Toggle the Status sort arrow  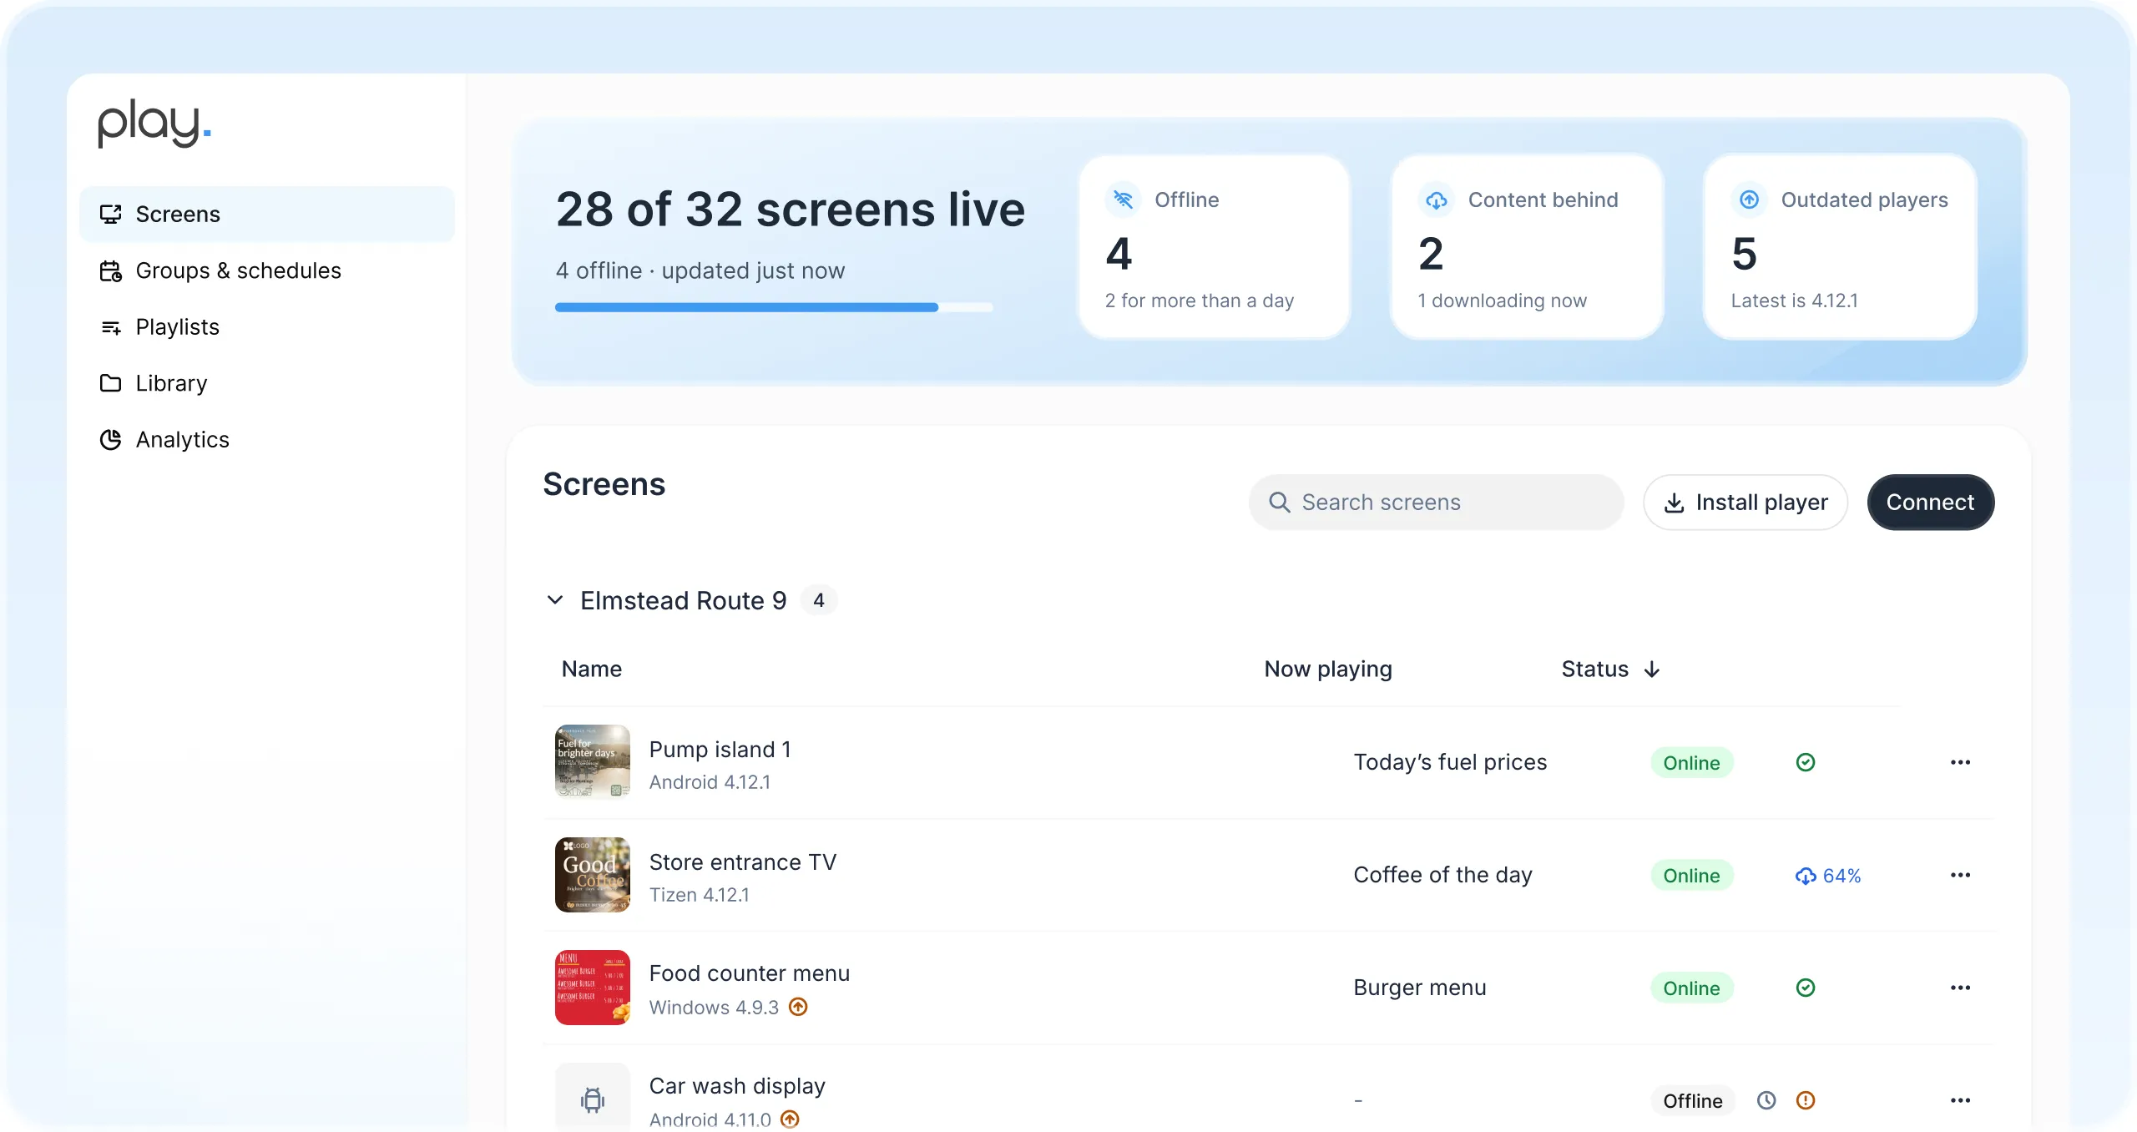[x=1652, y=670]
